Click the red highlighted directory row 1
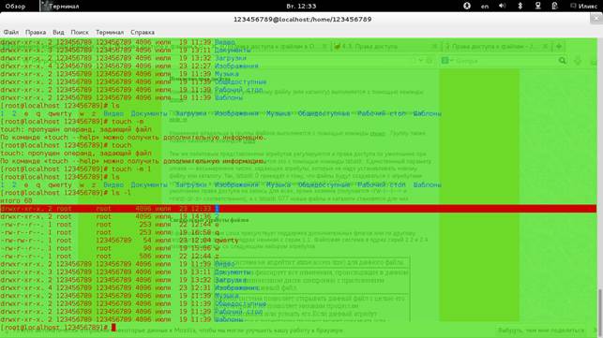603x338 pixels. point(298,209)
